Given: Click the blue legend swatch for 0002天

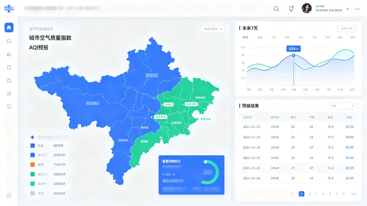Looking at the screenshot, I should pyautogui.click(x=33, y=146).
